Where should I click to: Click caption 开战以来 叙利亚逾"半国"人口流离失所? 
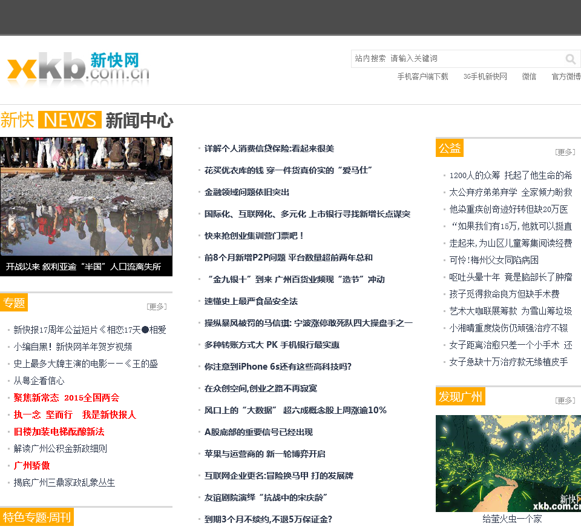[x=84, y=267]
